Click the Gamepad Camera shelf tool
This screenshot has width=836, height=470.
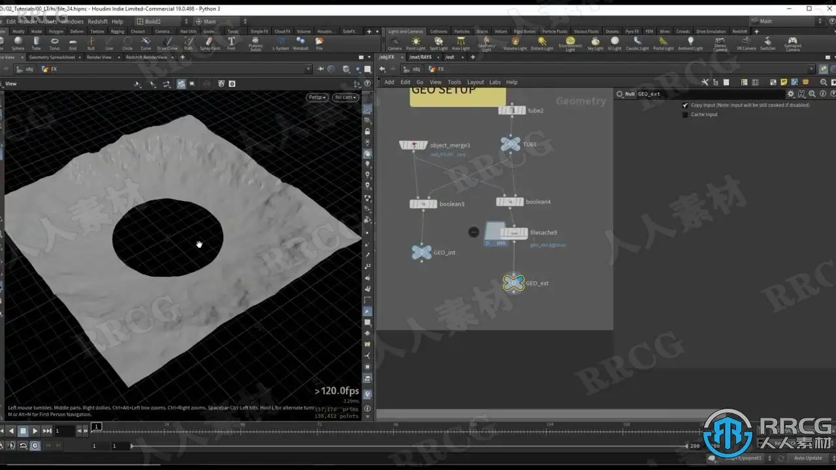(792, 44)
